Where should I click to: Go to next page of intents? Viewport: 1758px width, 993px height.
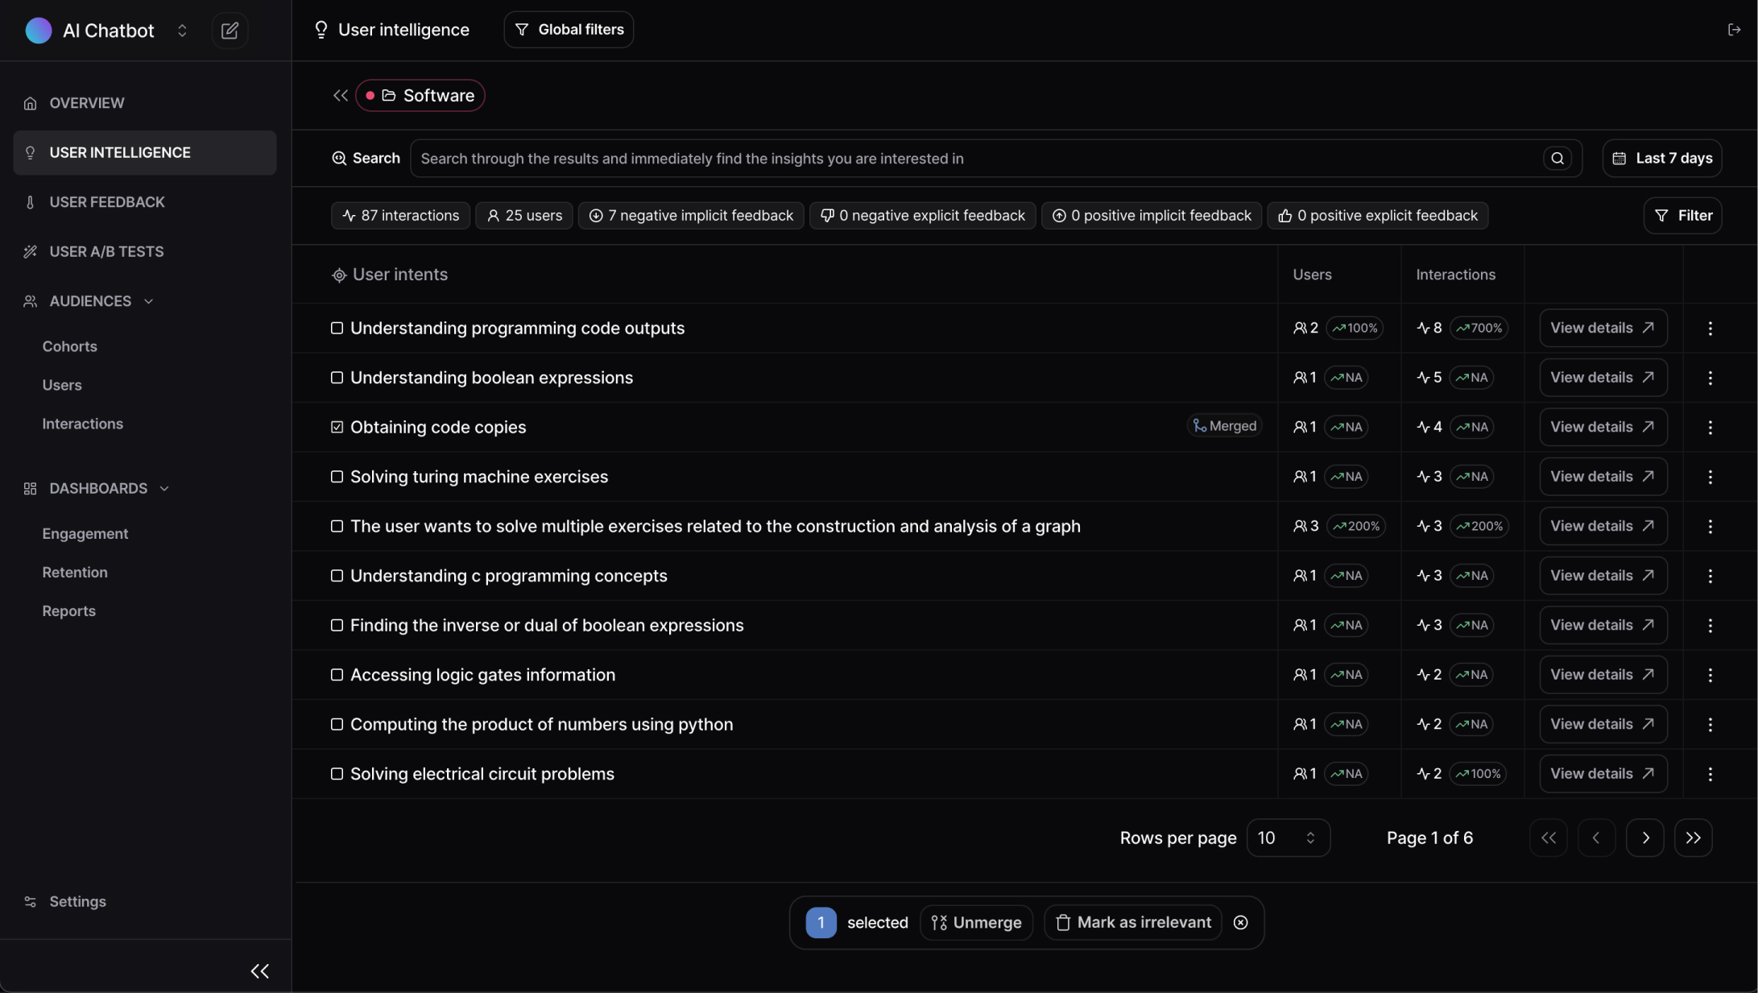pyautogui.click(x=1644, y=838)
